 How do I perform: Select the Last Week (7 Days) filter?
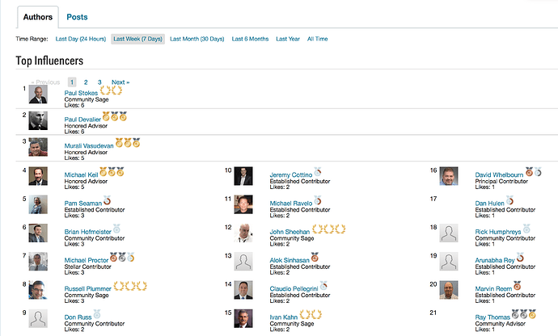tap(138, 39)
